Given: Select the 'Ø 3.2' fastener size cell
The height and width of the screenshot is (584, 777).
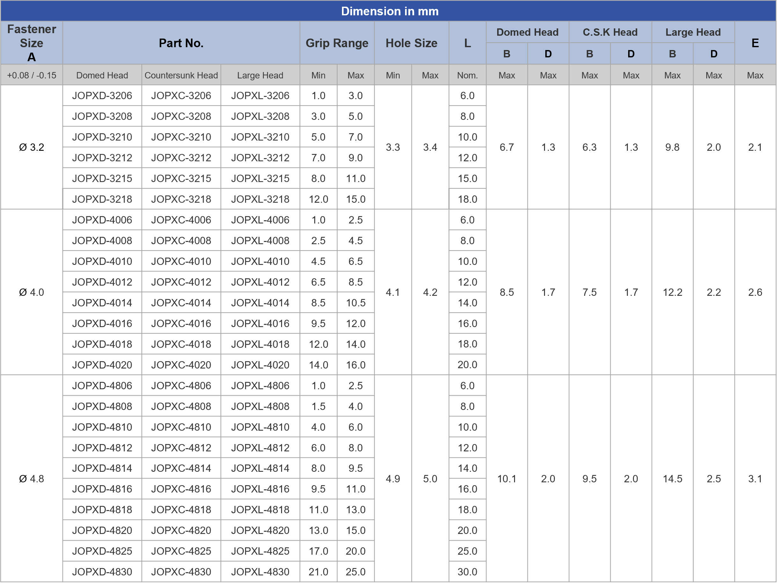Looking at the screenshot, I should click(32, 147).
